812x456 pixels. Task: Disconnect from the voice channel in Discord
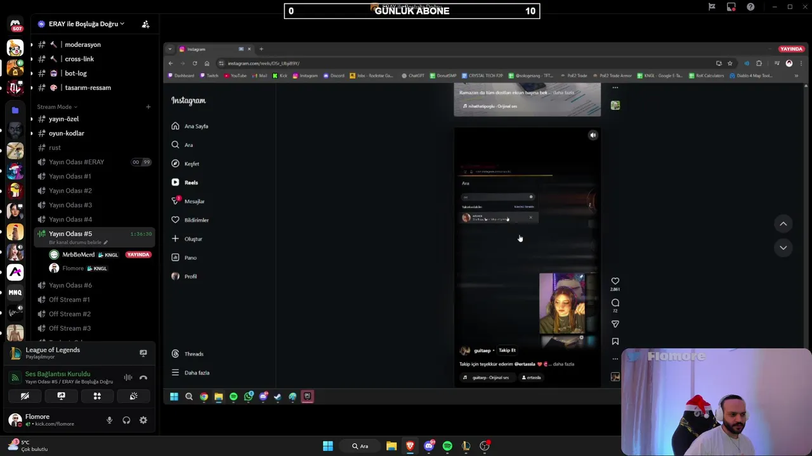(143, 377)
